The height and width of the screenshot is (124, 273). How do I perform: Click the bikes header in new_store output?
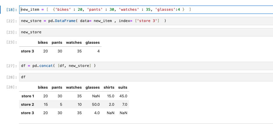click(43, 43)
